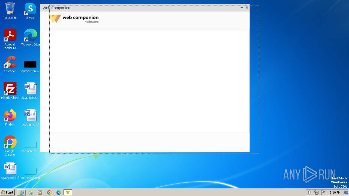Launch Firefox from the desktop

coord(10,118)
